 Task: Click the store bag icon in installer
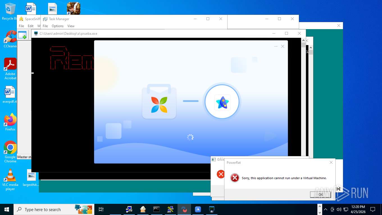(x=159, y=101)
